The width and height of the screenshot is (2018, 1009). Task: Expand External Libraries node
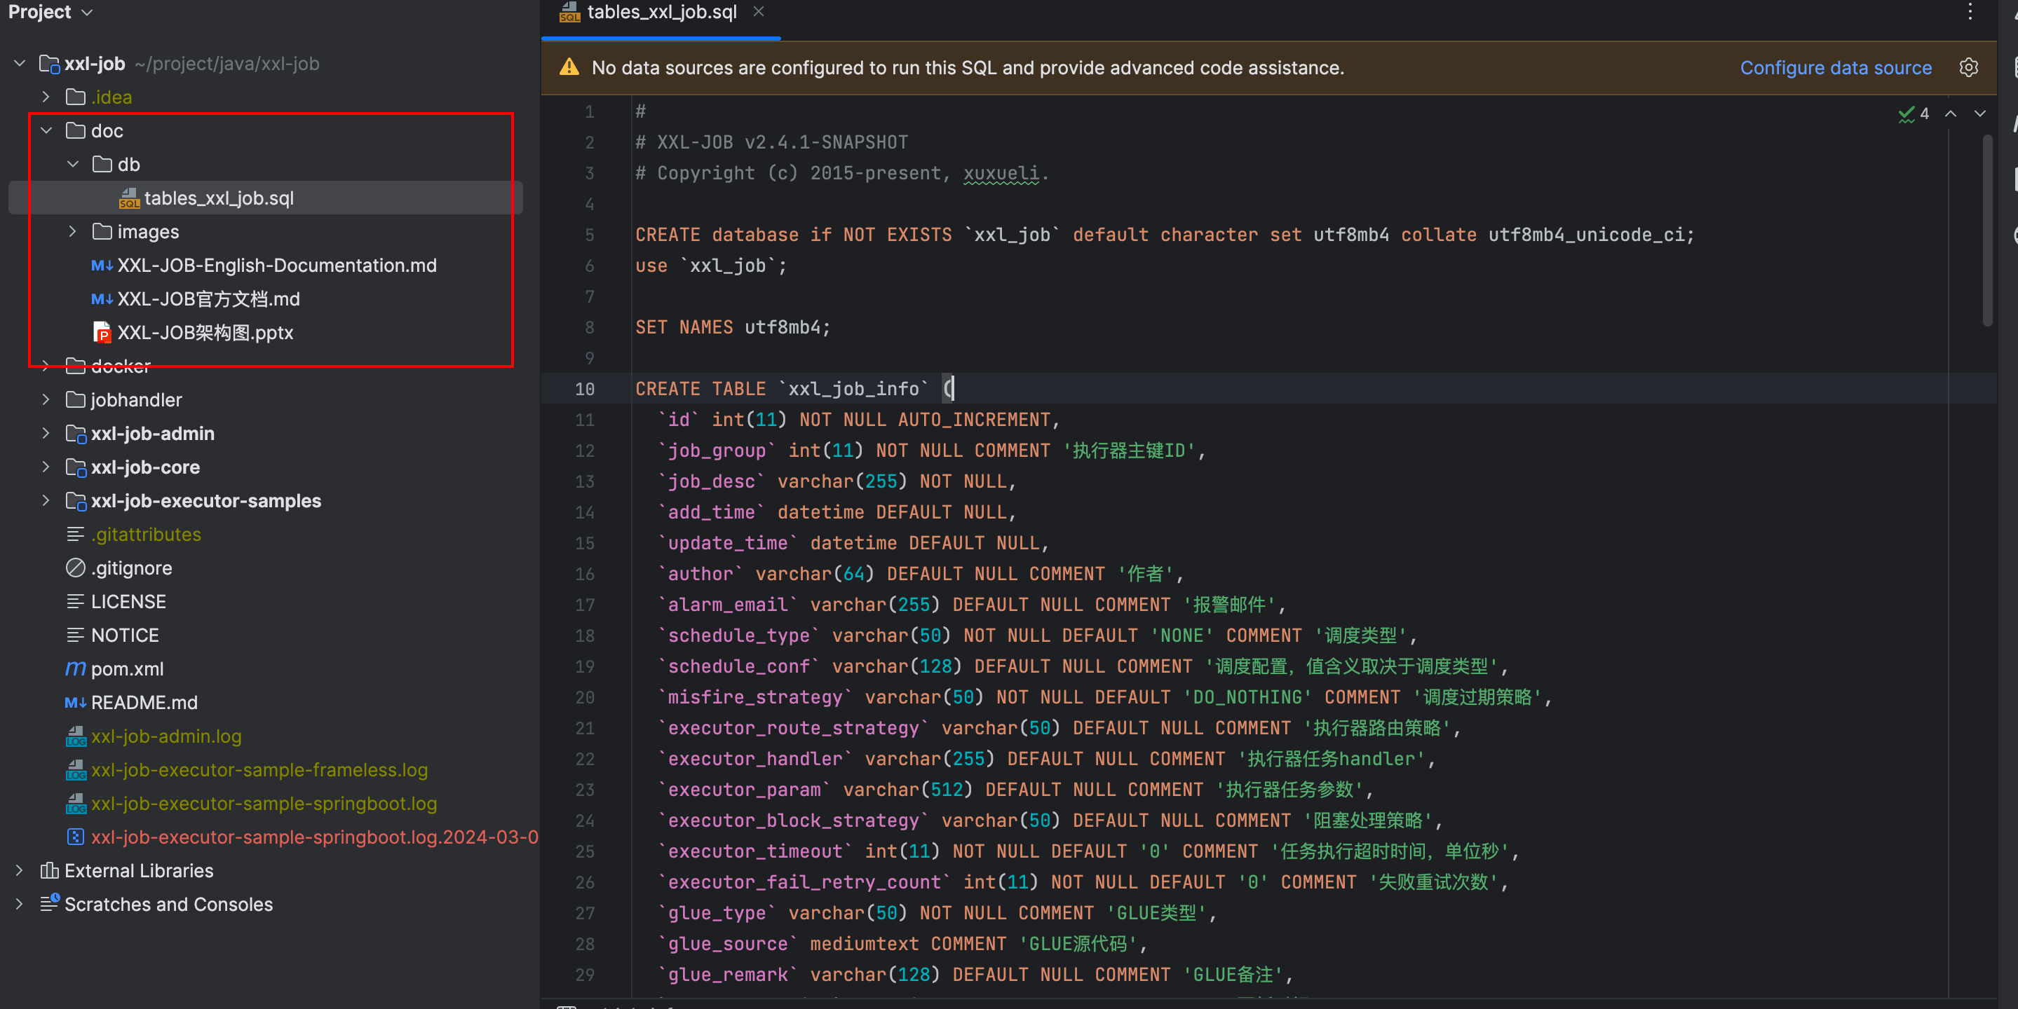20,870
